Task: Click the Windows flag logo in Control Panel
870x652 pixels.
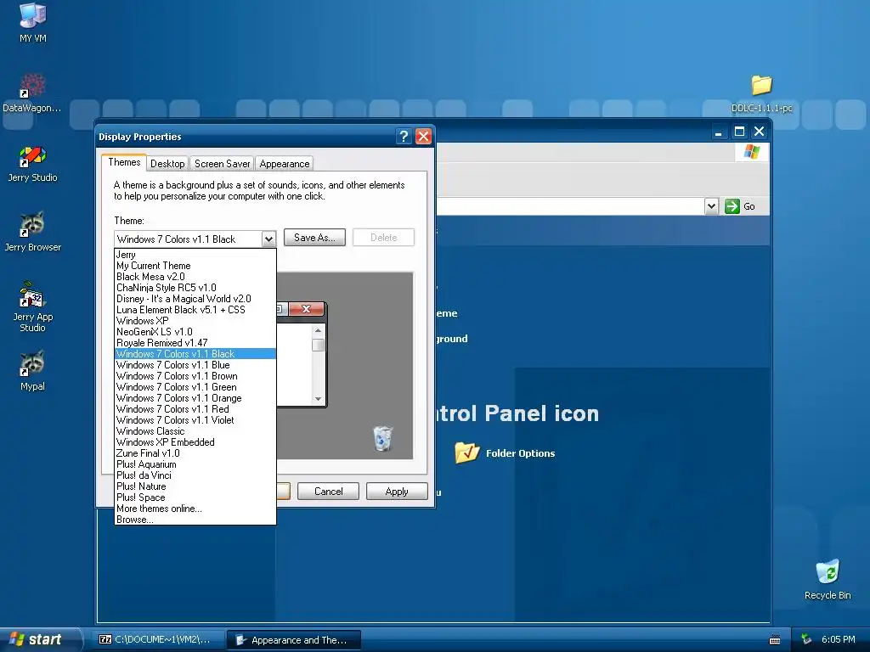Action: pyautogui.click(x=752, y=151)
